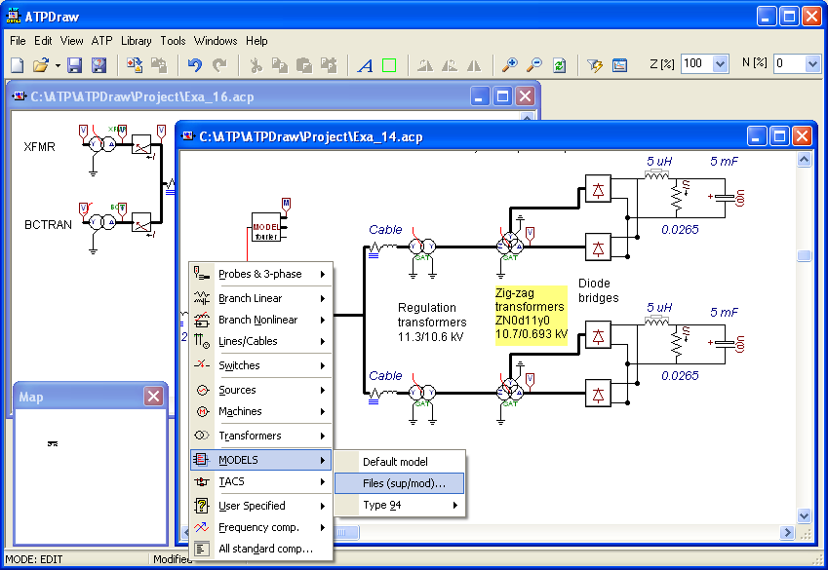Copy the selected component

pos(281,64)
